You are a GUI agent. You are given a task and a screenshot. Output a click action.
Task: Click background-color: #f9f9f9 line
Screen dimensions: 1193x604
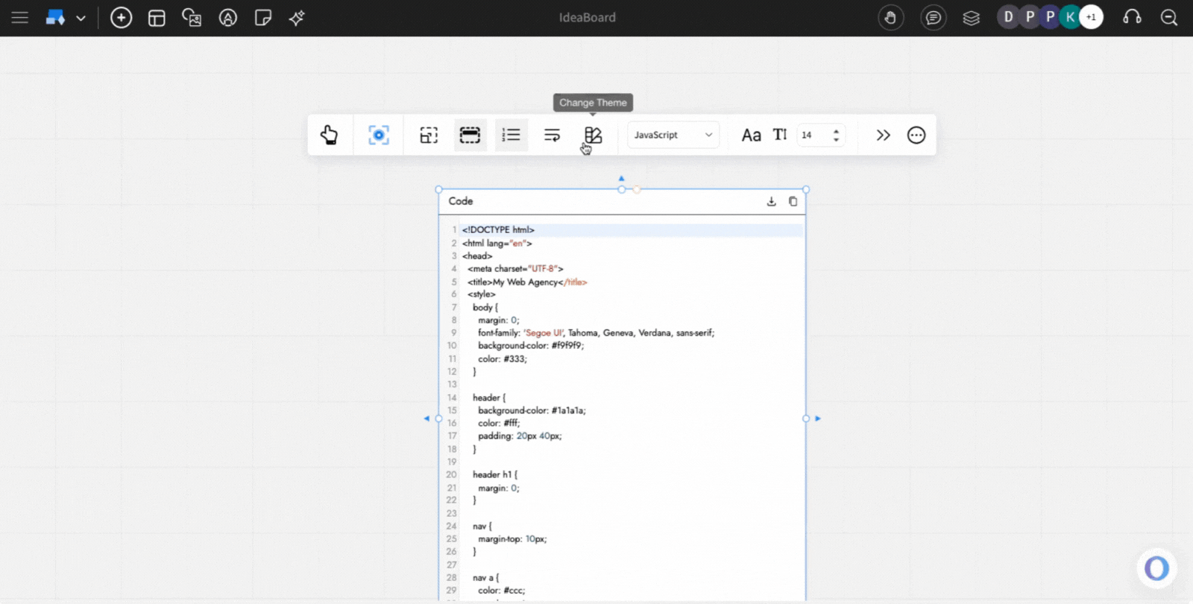click(531, 346)
